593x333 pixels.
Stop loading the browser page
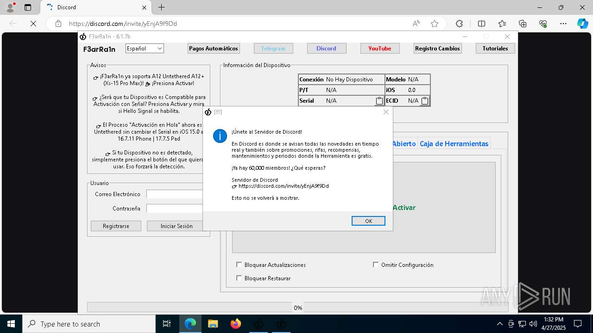[x=33, y=24]
